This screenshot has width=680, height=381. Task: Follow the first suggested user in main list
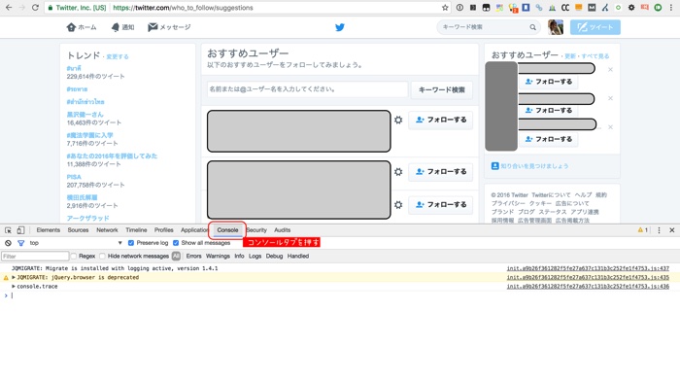[x=441, y=120]
